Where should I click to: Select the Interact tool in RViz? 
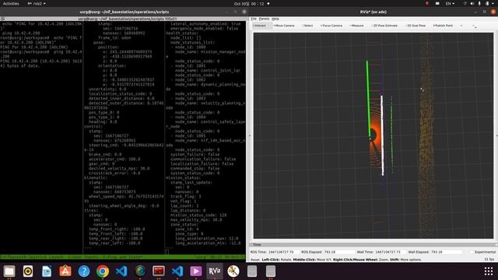262,26
